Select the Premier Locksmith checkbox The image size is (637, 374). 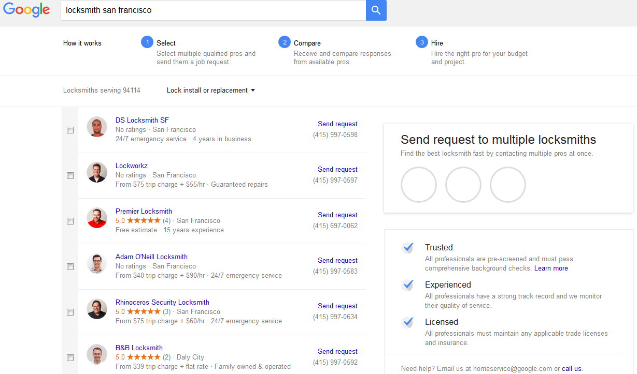pyautogui.click(x=70, y=221)
